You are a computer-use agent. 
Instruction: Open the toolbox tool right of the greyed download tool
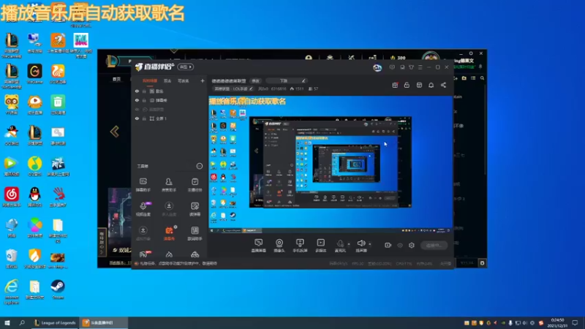coord(195,209)
